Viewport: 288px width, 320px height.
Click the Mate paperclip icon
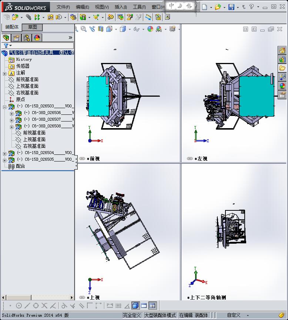[x=29, y=17]
